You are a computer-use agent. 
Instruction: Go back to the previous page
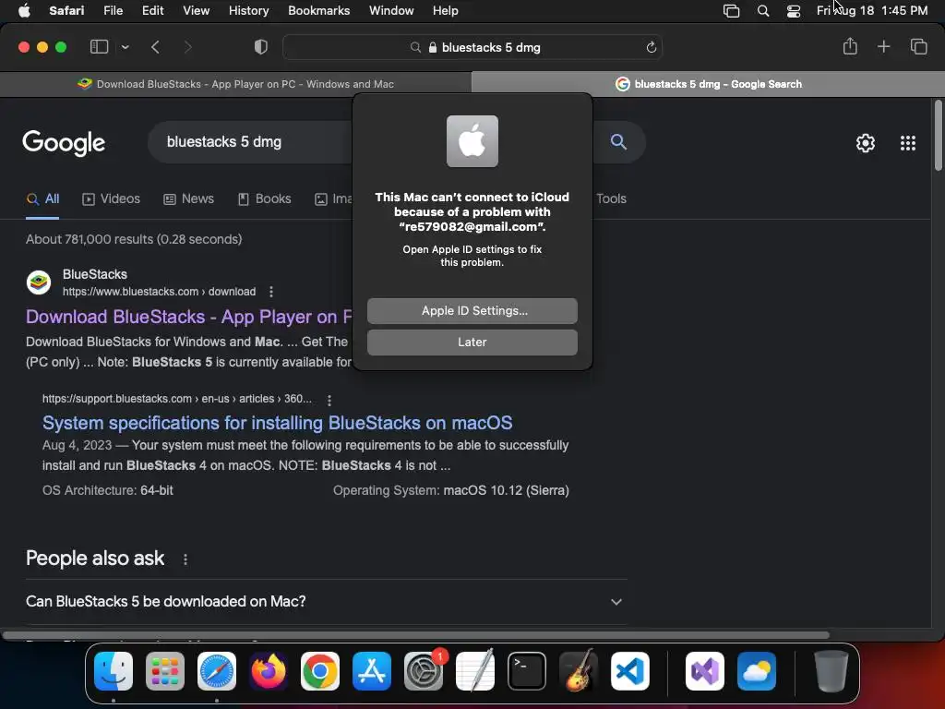[x=155, y=47]
